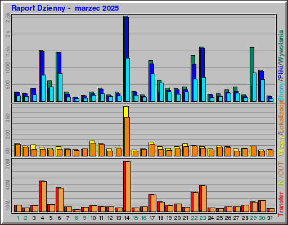Screen dimensions: 288x225
Task: Click the '10M' y-axis value
Action: coord(8,205)
